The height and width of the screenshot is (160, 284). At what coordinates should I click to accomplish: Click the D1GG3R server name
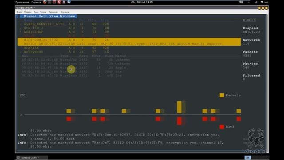(x=249, y=20)
